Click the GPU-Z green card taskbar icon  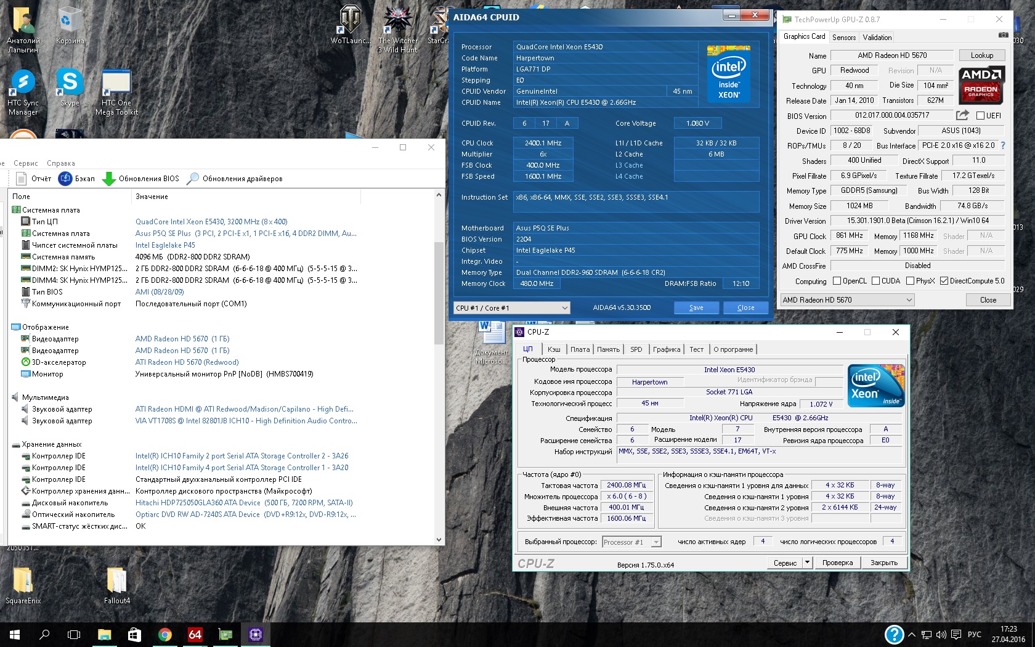pos(225,634)
